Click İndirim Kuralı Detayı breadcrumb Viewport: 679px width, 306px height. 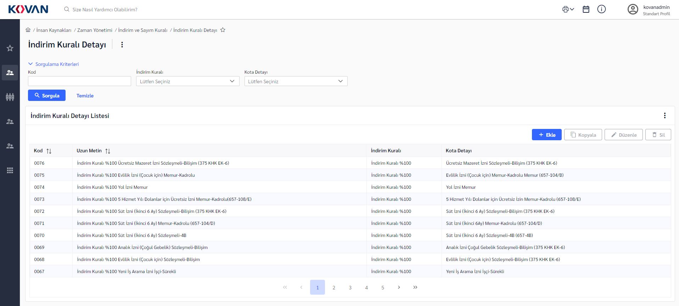(x=195, y=30)
